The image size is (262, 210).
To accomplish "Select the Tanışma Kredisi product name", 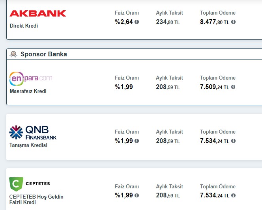I will [x=28, y=145].
